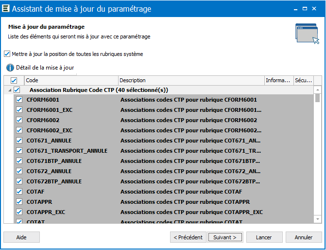Minimize the assistant window
Viewport: 326px width, 250px height.
coord(295,9)
